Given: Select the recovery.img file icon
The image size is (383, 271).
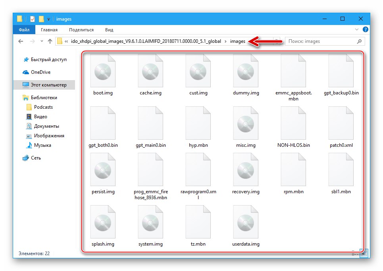Looking at the screenshot, I should (x=246, y=170).
